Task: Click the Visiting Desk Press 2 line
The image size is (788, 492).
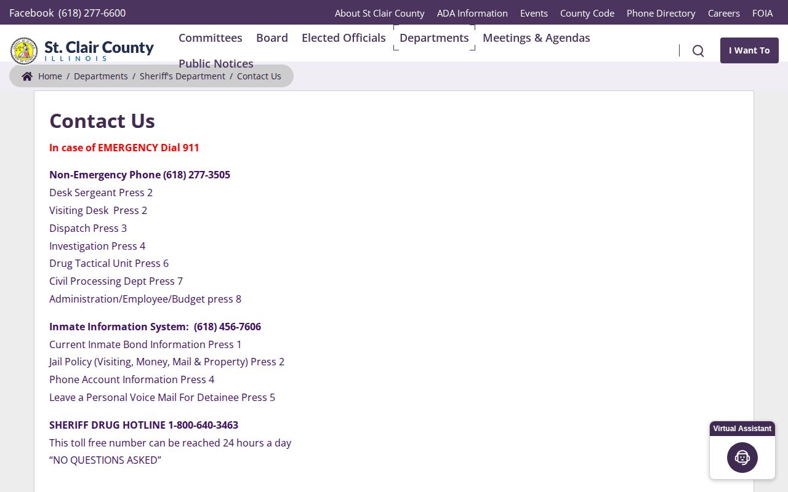Action: click(98, 210)
